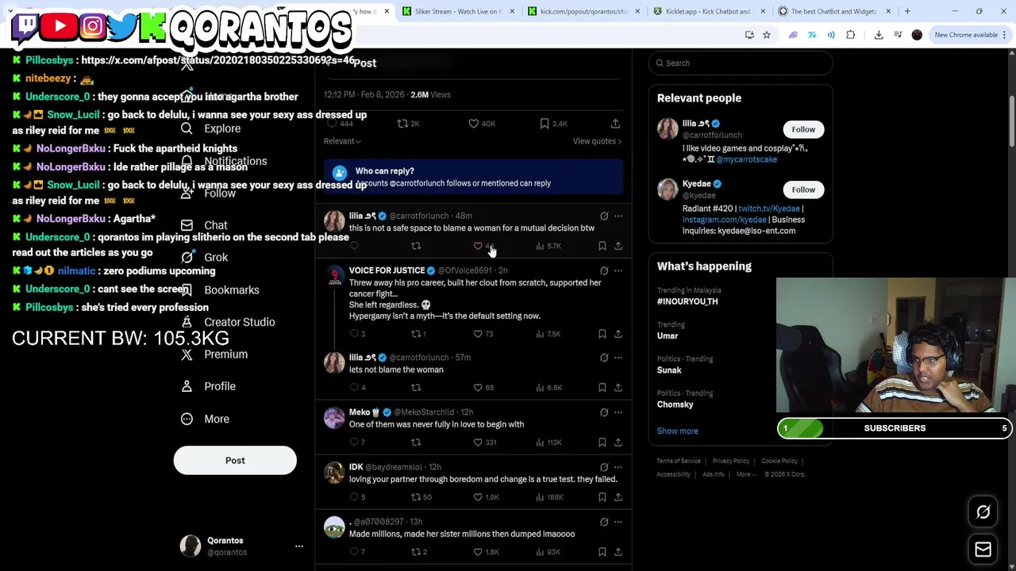Click Show more under What's happening
1016x571 pixels.
[x=677, y=431]
